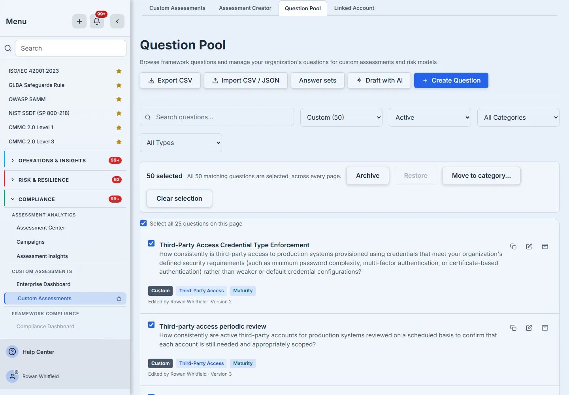Switch to the Custom Assessments tab
This screenshot has width=569, height=395.
(x=177, y=8)
